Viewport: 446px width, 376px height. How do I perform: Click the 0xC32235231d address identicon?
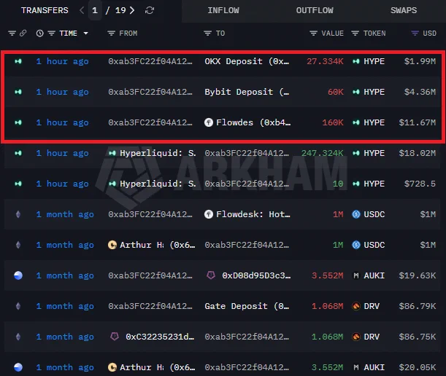click(115, 337)
